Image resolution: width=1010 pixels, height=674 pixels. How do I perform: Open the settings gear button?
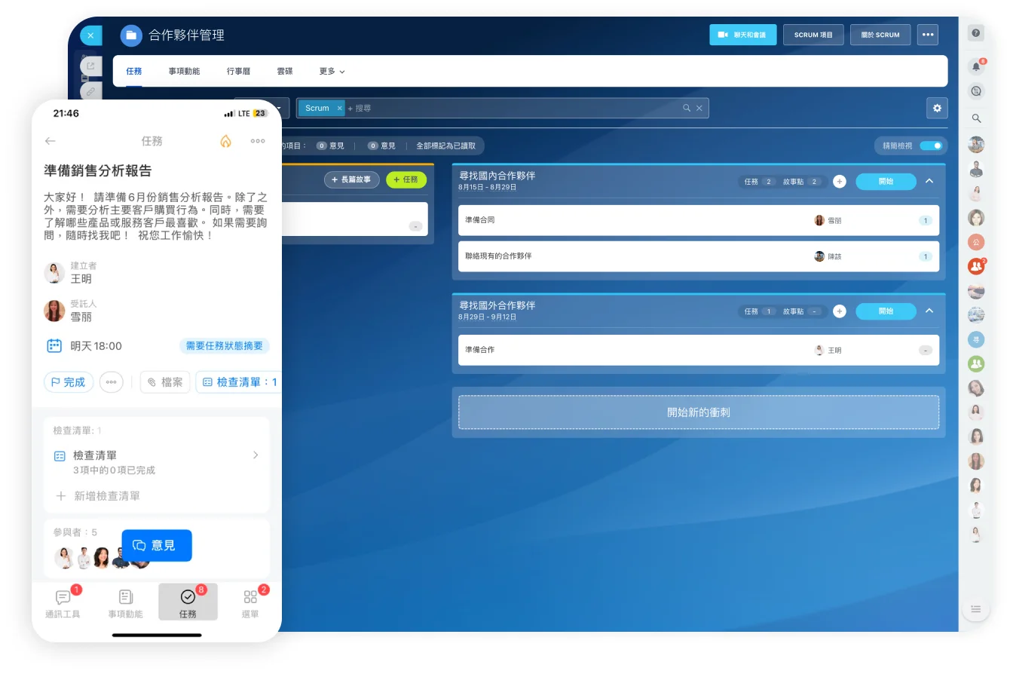(937, 108)
